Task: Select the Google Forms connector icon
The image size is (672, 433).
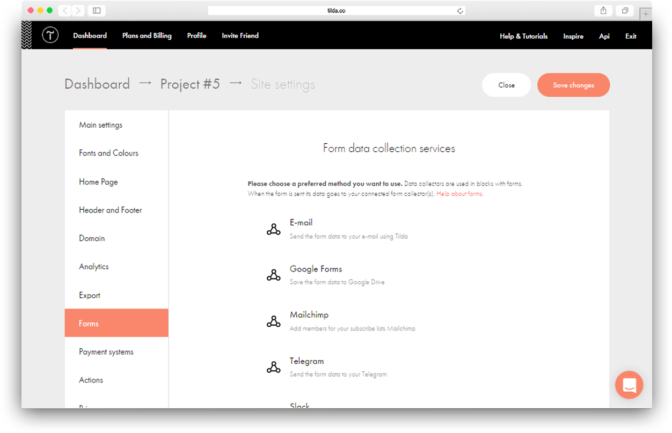Action: pos(274,275)
